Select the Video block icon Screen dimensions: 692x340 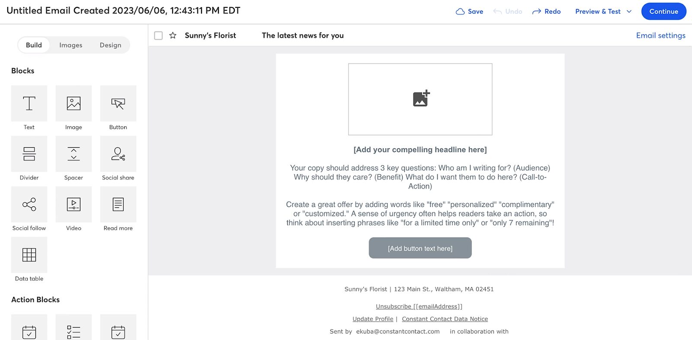pos(74,205)
